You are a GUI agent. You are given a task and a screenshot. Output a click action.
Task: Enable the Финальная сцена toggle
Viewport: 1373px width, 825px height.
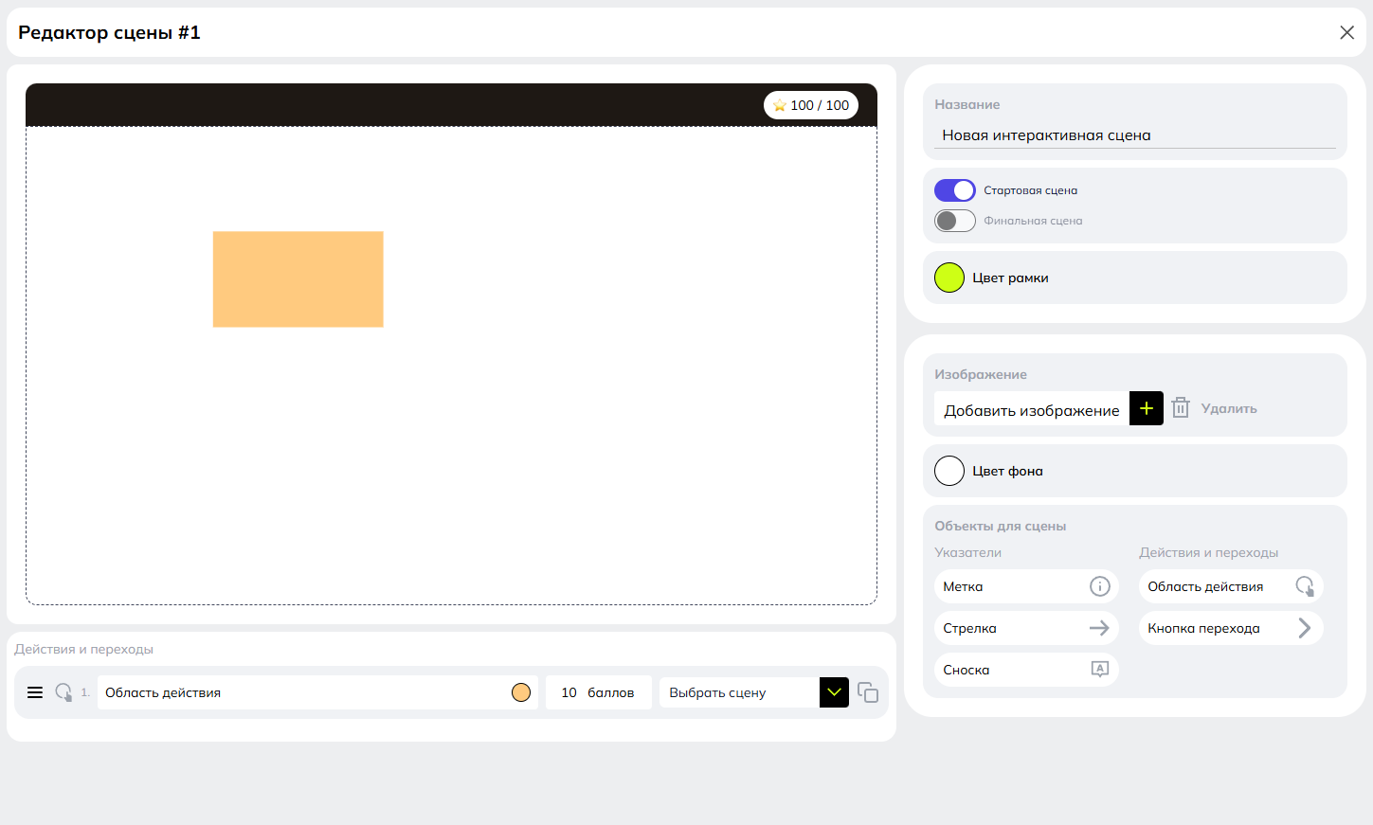[954, 221]
